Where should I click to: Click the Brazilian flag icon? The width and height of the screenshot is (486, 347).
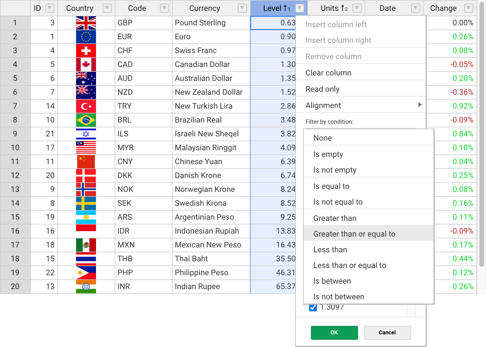(86, 120)
